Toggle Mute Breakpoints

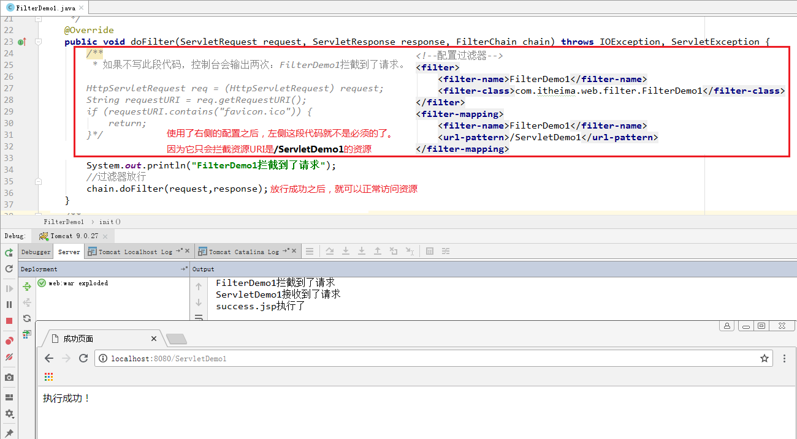click(x=9, y=357)
